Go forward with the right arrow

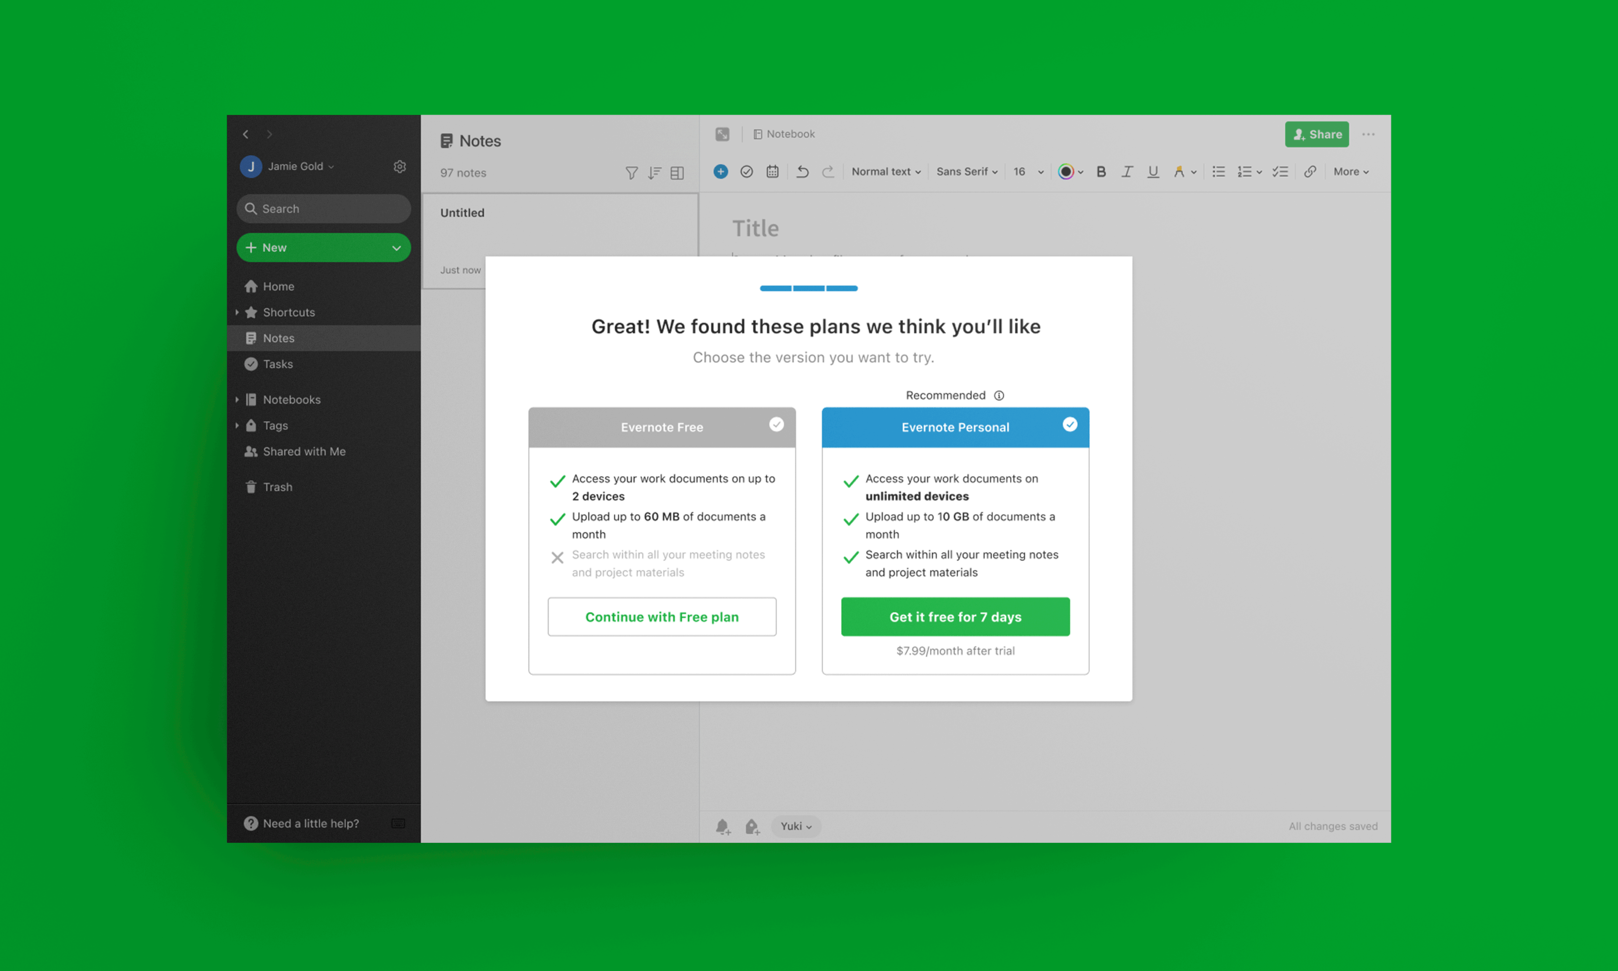(x=269, y=134)
